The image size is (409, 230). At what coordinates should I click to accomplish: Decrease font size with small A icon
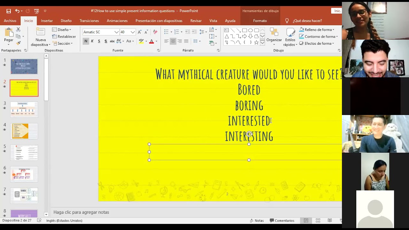pyautogui.click(x=146, y=32)
